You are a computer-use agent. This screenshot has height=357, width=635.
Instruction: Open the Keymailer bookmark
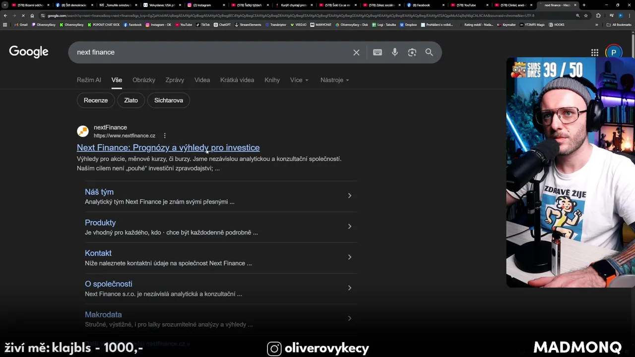pyautogui.click(x=507, y=24)
